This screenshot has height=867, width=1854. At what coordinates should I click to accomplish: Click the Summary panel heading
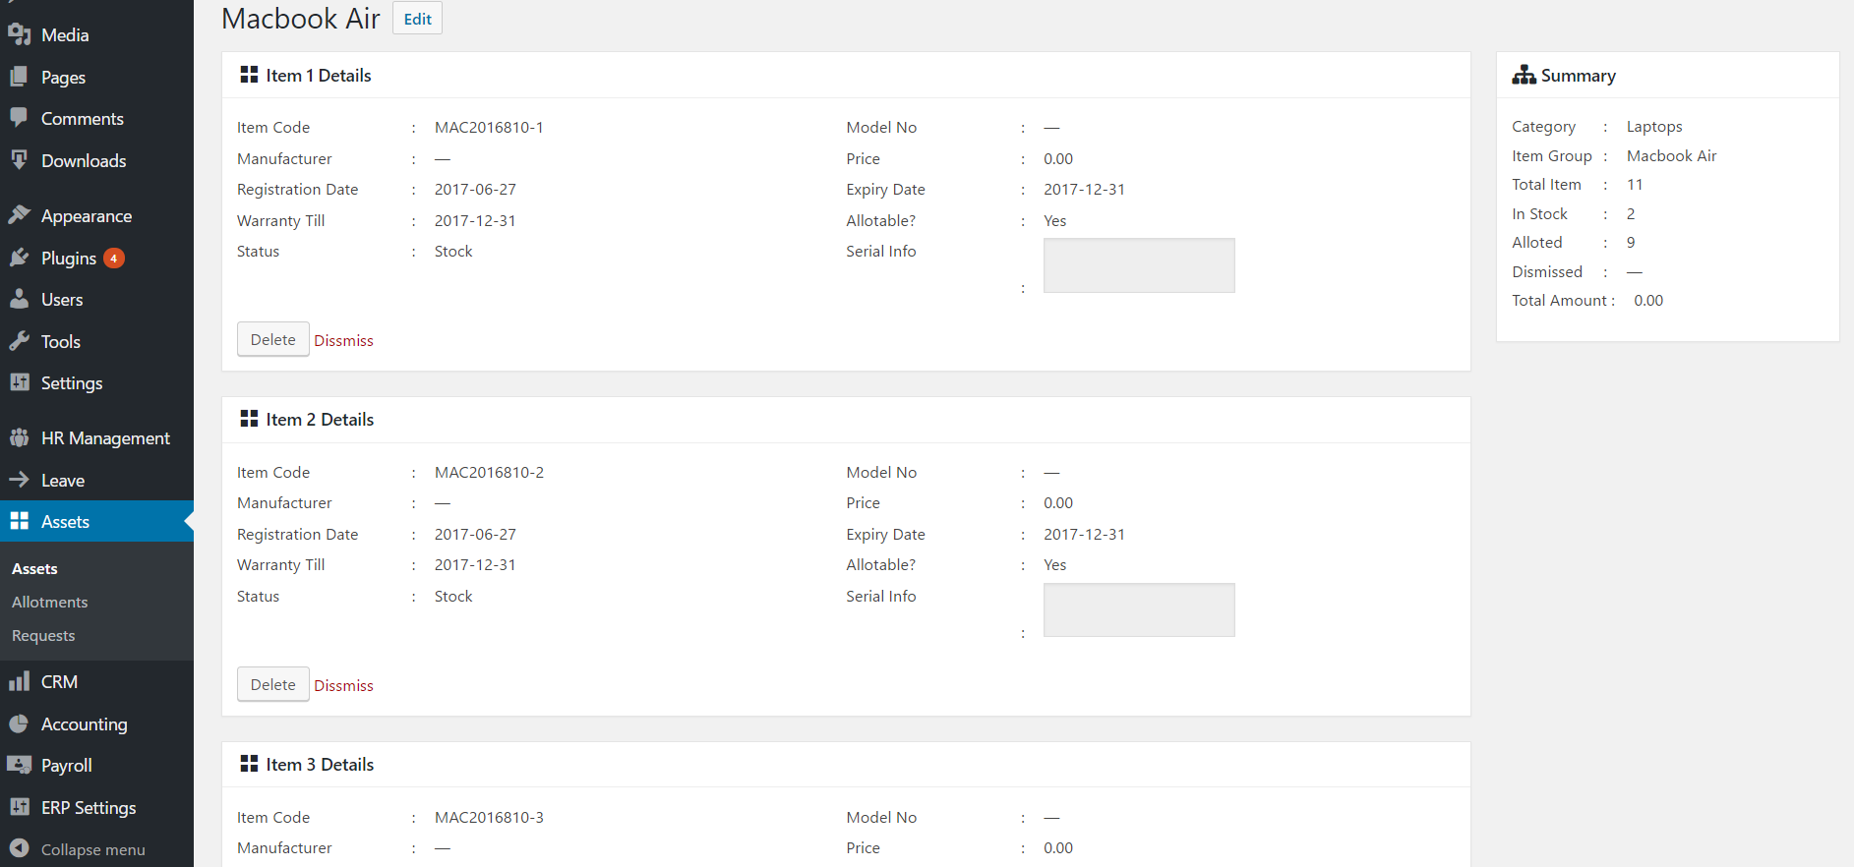coord(1578,76)
